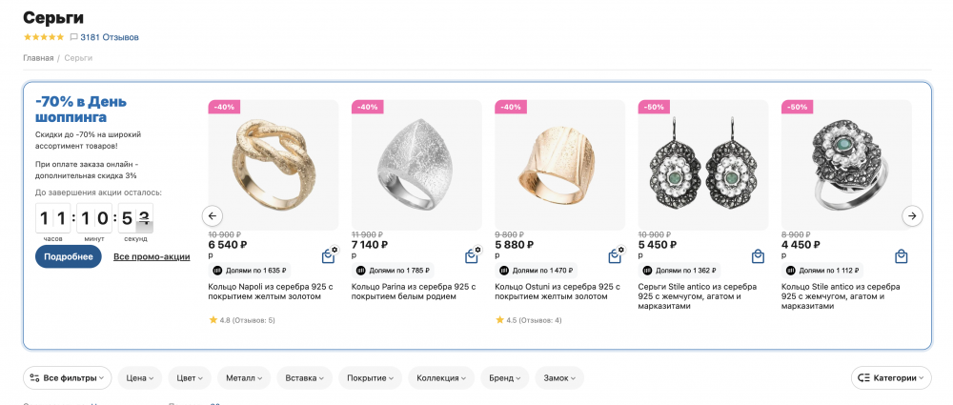This screenshot has height=405, width=953.
Task: Open the Все промо-акции link
Action: click(152, 256)
